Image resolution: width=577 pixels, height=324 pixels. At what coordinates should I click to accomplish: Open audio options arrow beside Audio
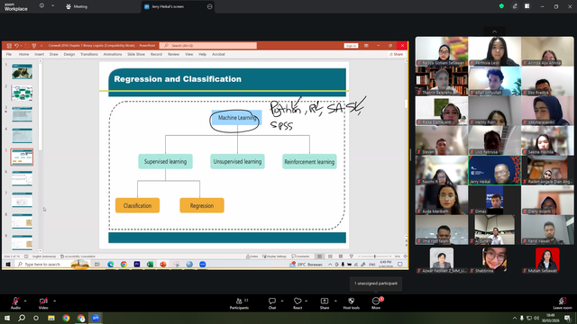[25, 301]
